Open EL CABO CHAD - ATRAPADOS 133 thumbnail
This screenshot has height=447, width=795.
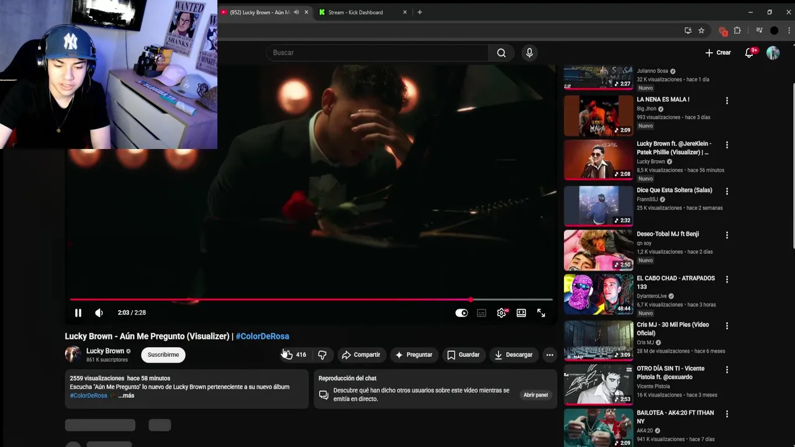[599, 294]
